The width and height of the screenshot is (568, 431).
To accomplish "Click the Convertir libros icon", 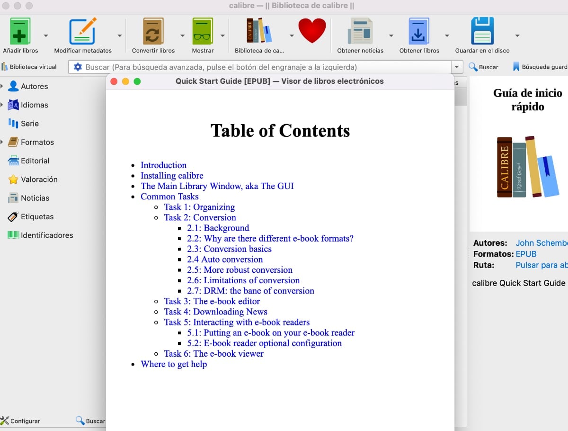I will [x=153, y=31].
